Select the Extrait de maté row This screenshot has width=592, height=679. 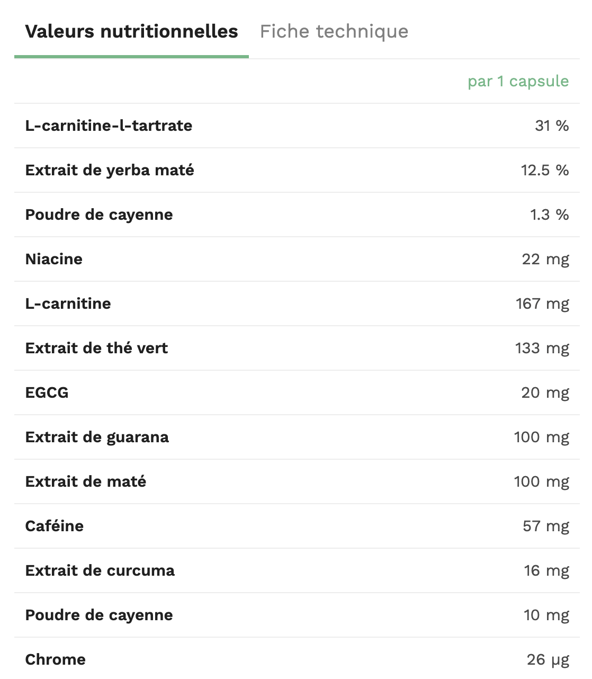(x=297, y=481)
